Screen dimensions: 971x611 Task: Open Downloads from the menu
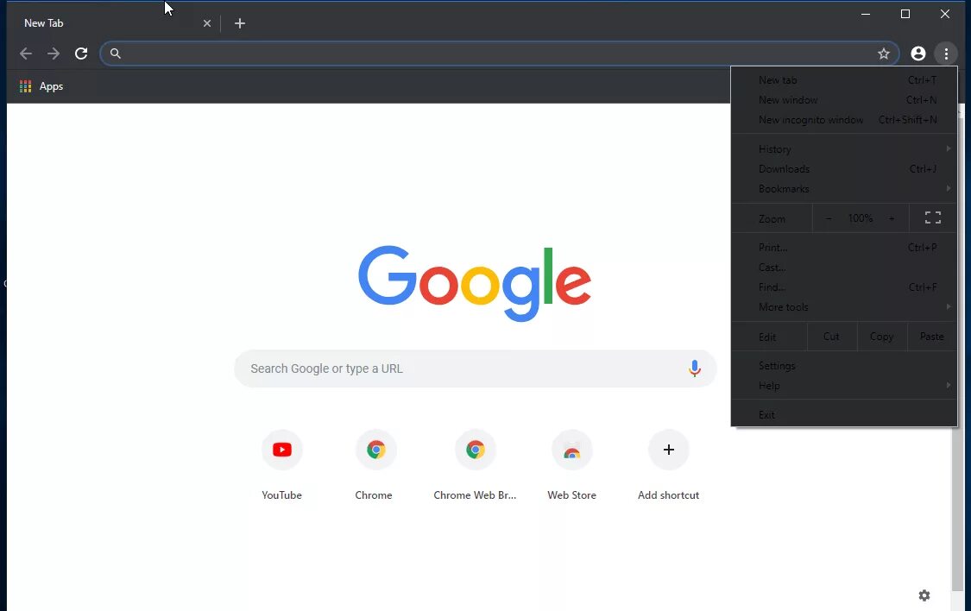click(844, 169)
